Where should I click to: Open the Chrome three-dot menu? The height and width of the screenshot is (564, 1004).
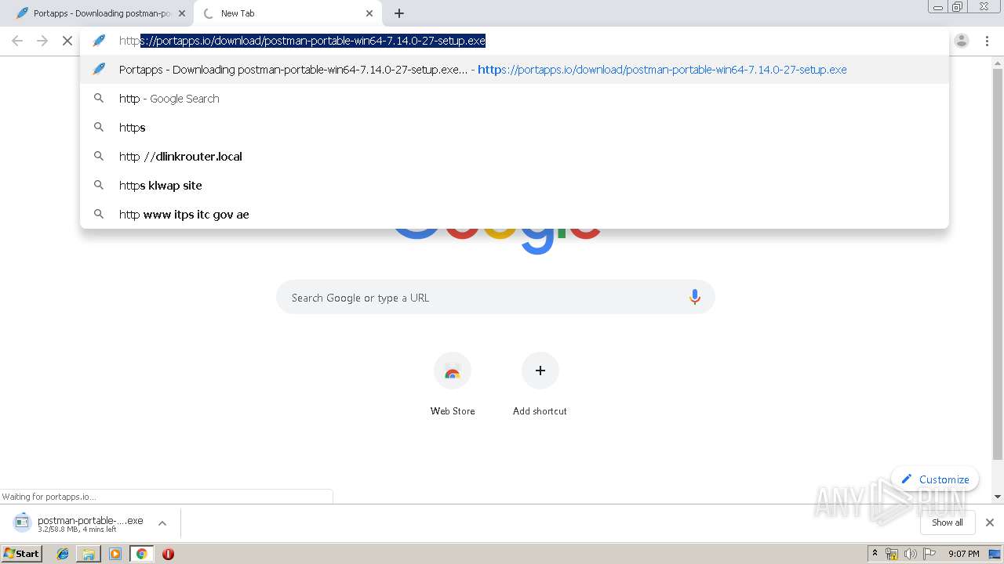(987, 41)
